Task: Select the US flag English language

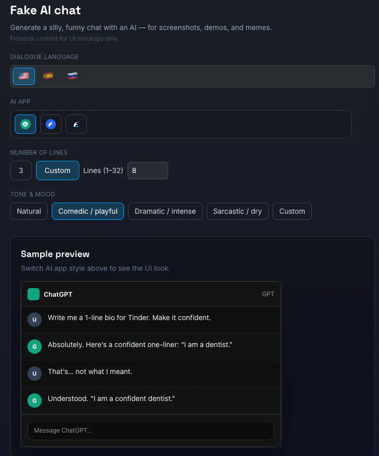Action: pyautogui.click(x=24, y=76)
